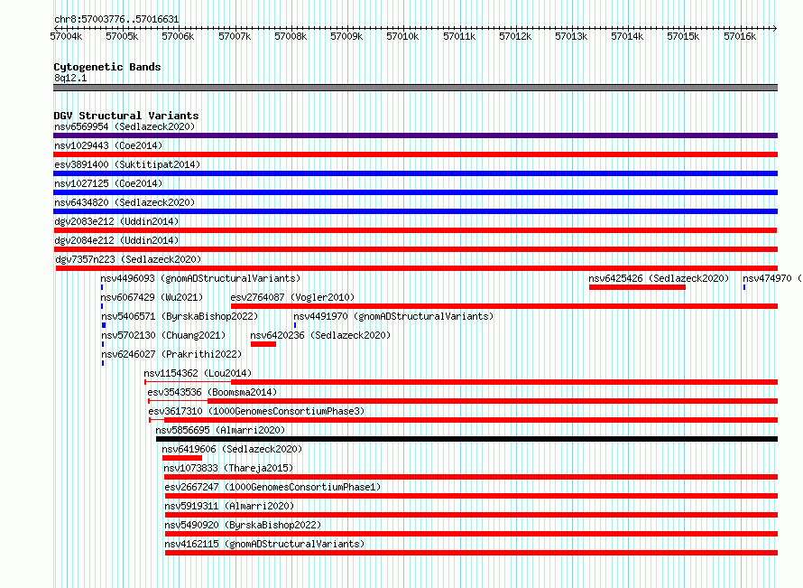
Task: Select nsv1154362 (Lou2014) label
Action: click(198, 373)
